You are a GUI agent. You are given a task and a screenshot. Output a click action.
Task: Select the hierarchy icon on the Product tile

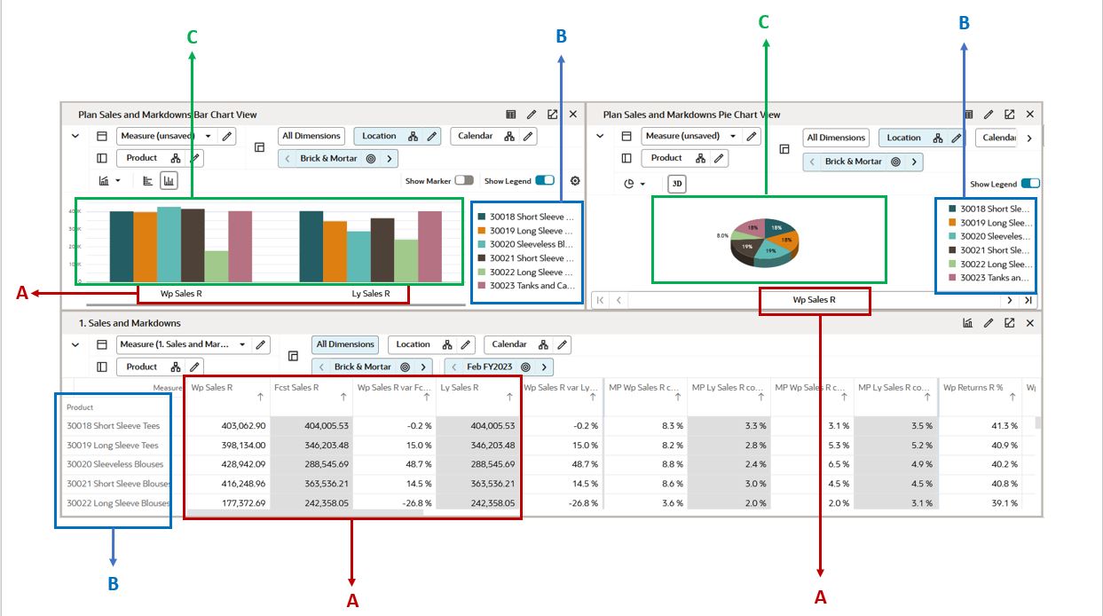tap(173, 157)
